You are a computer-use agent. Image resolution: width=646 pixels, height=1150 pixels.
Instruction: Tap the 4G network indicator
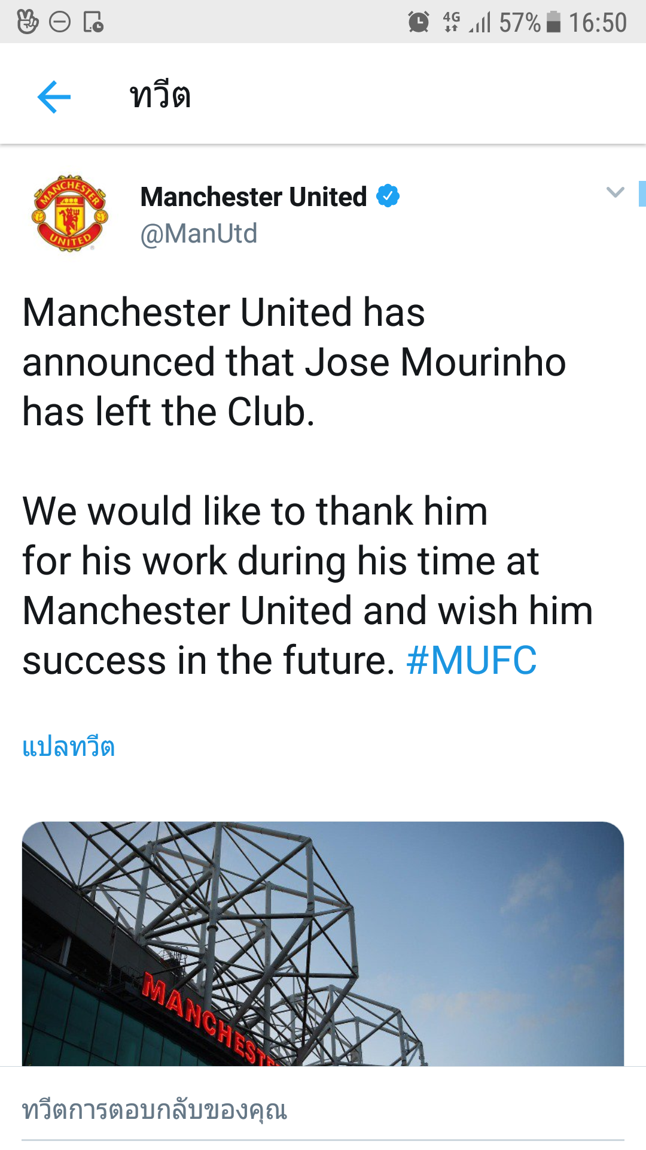(x=451, y=22)
